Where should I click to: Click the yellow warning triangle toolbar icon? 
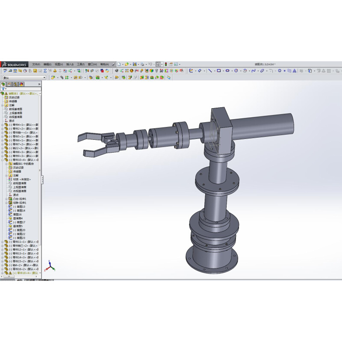point(55,71)
